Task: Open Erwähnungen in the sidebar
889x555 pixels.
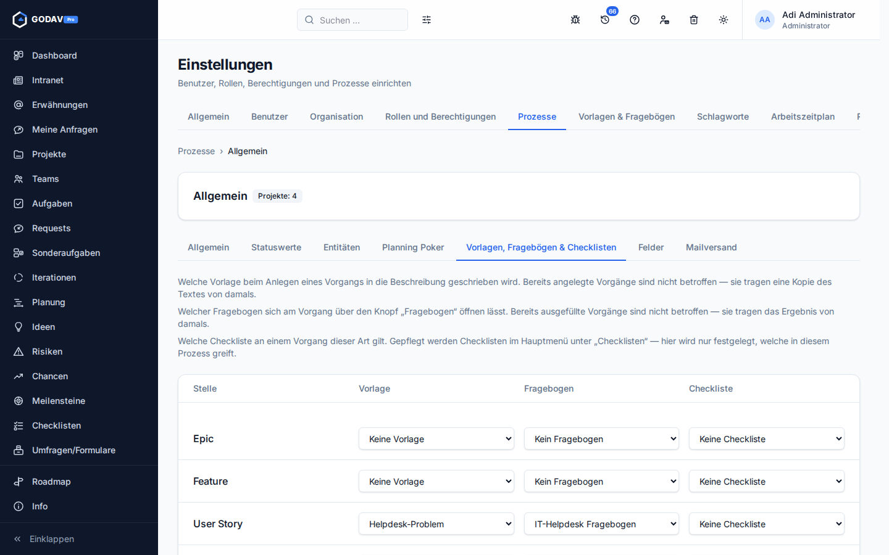Action: (x=79, y=105)
